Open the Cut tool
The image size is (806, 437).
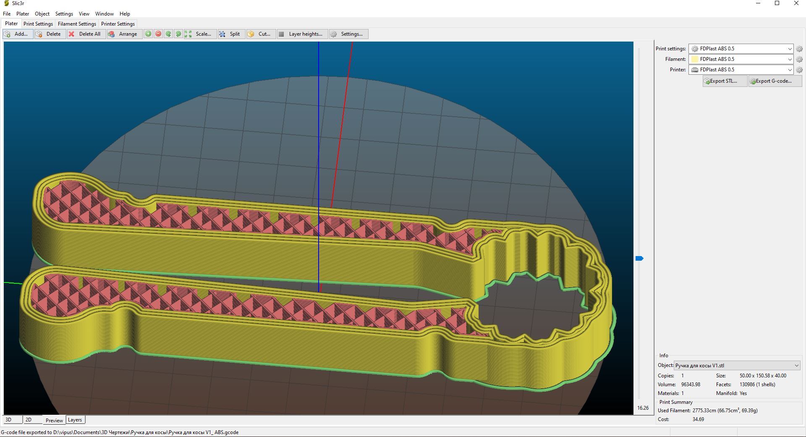click(x=260, y=34)
